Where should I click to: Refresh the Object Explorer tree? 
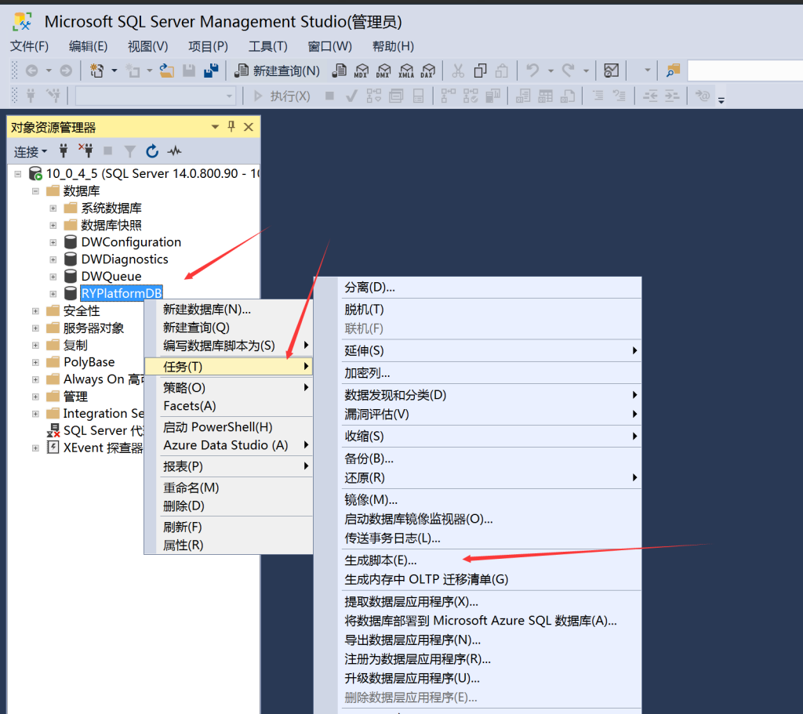pos(152,150)
